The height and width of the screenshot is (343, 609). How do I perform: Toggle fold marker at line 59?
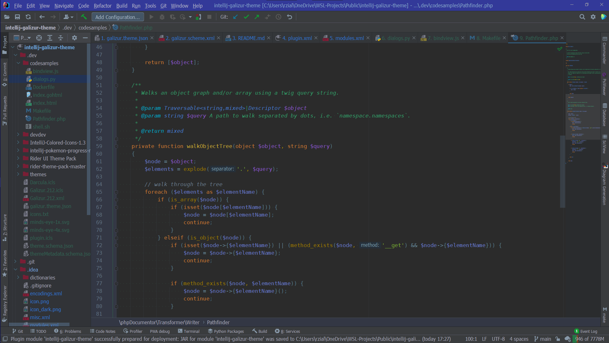pos(116,146)
